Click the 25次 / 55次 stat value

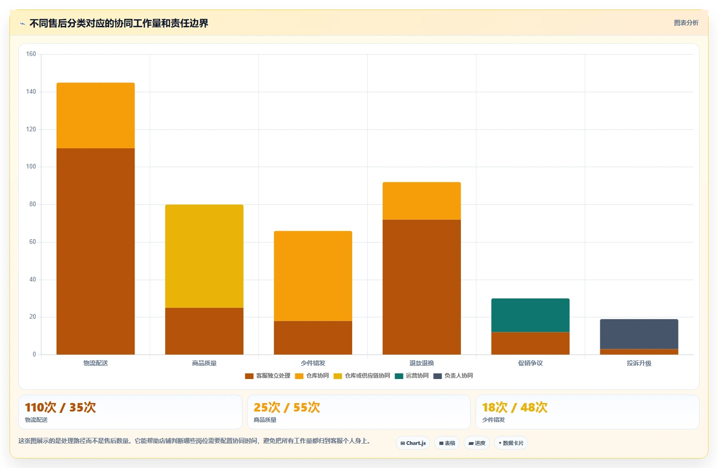(x=287, y=407)
